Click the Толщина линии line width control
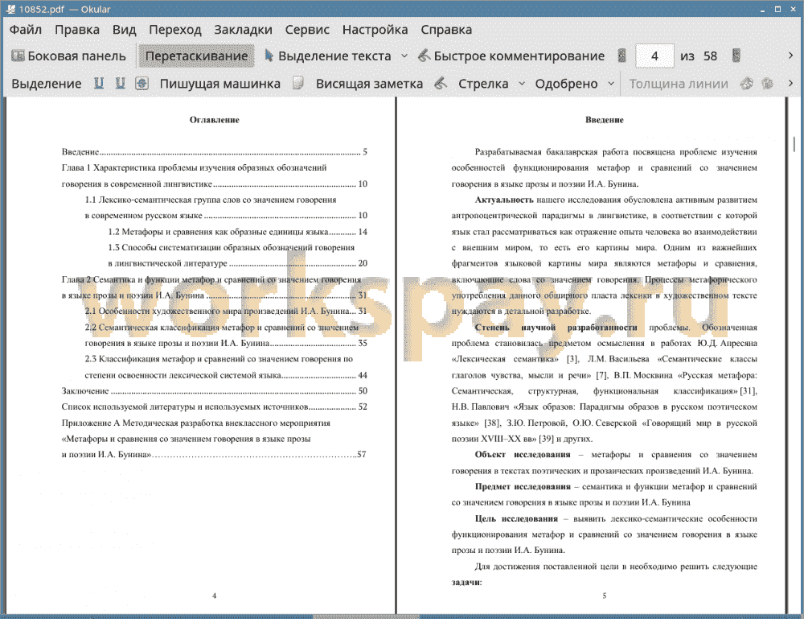The height and width of the screenshot is (619, 804). [x=679, y=84]
